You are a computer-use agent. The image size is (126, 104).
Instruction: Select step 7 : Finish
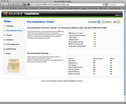(7, 53)
